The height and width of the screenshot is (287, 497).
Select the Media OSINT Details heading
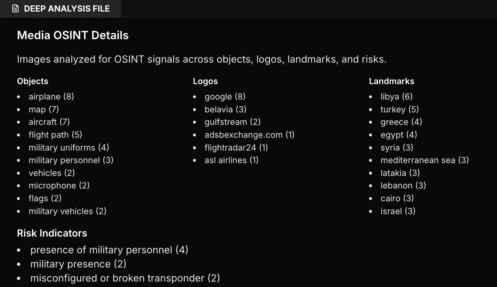point(73,35)
